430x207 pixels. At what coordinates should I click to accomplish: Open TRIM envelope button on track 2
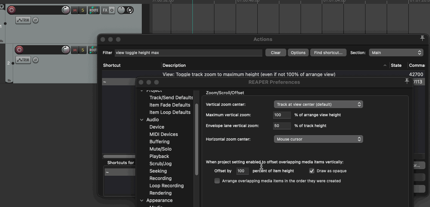click(23, 60)
